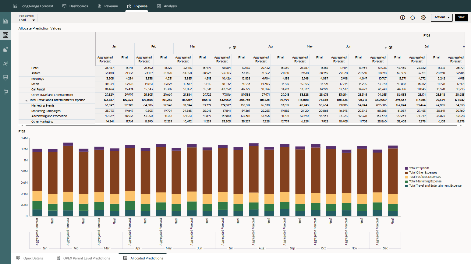Select the highlighted report sidebar icon
The width and height of the screenshot is (471, 264).
pyautogui.click(x=5, y=35)
